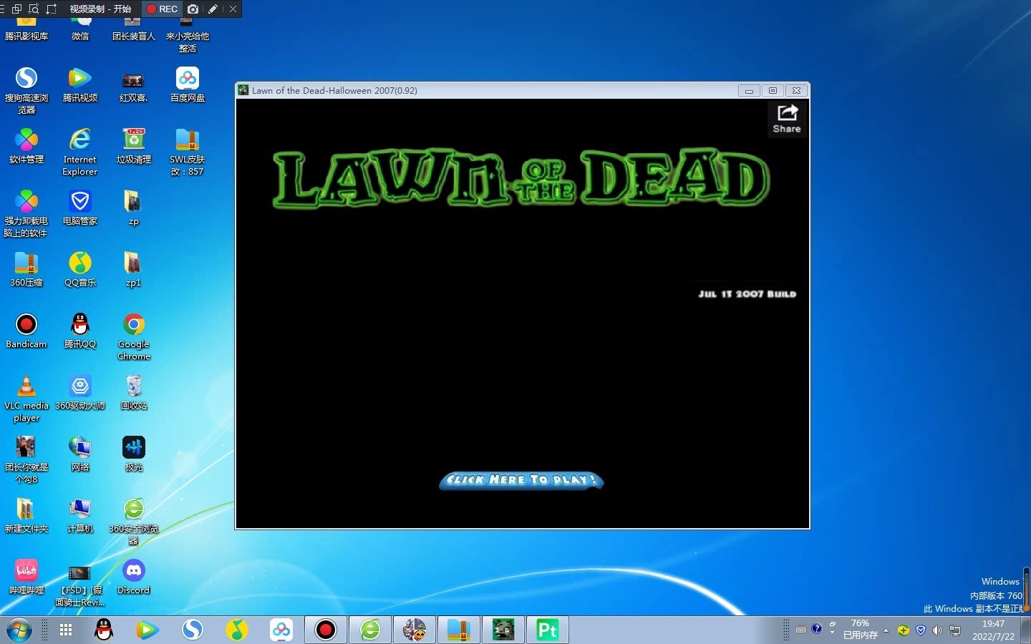This screenshot has height=644, width=1031.
Task: Open Tencent Video from the taskbar
Action: 148,630
